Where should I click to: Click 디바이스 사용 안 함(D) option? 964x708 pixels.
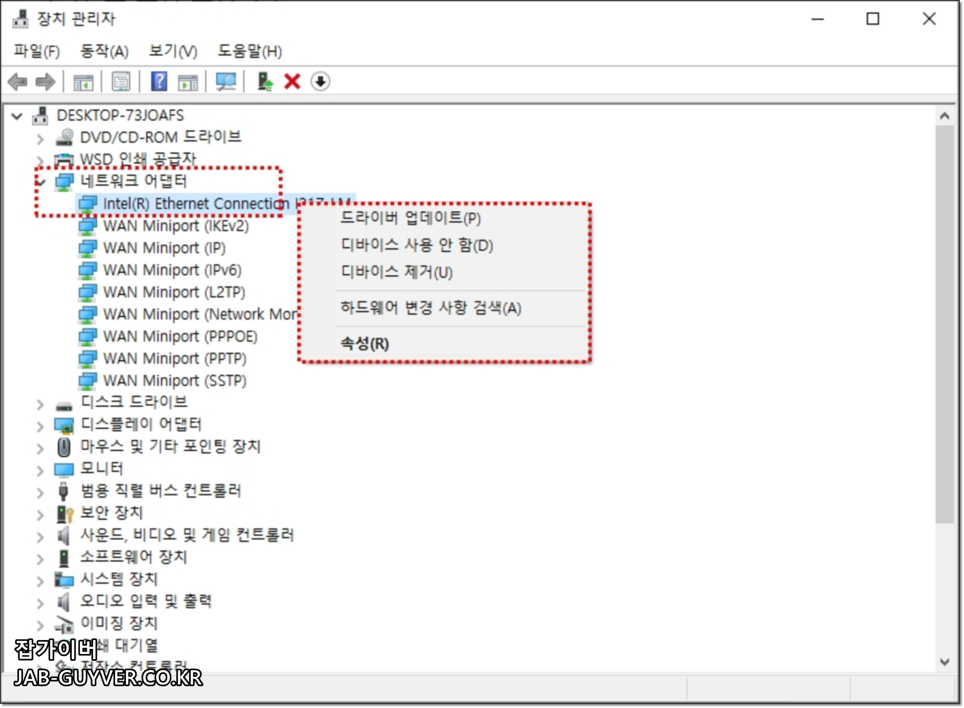click(418, 246)
